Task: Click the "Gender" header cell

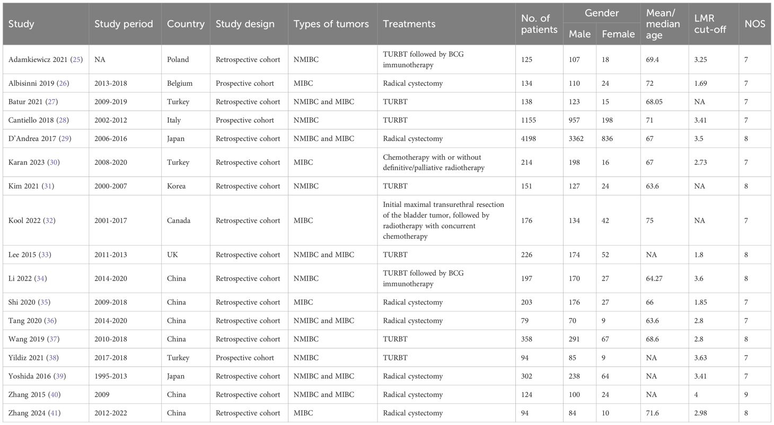Action: [x=601, y=13]
